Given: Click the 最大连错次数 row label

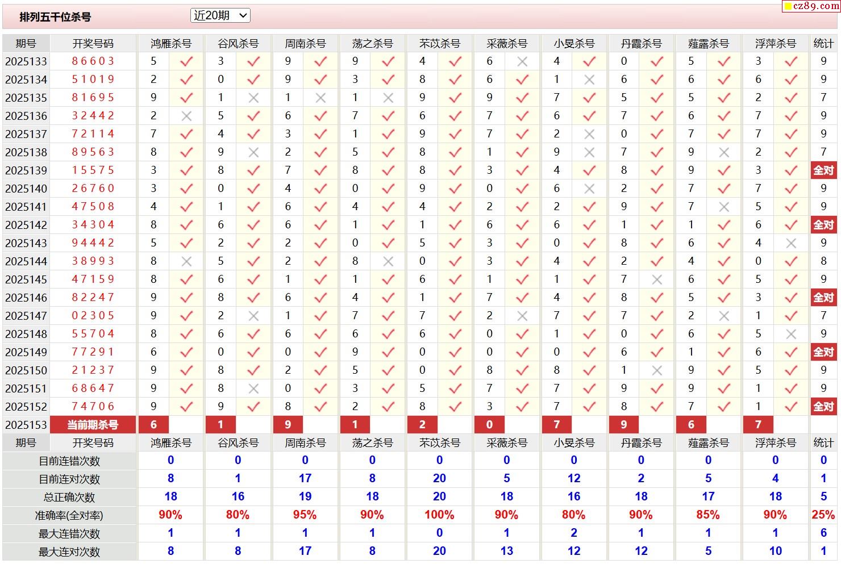Looking at the screenshot, I should [69, 534].
